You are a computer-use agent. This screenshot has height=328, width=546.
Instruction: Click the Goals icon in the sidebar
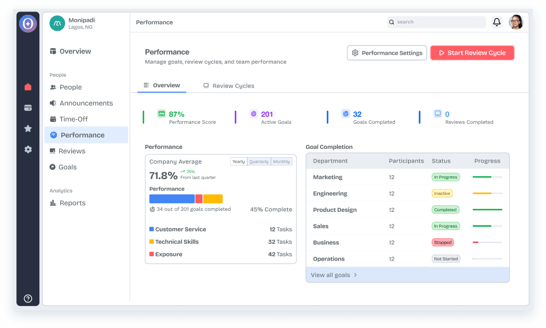point(53,167)
